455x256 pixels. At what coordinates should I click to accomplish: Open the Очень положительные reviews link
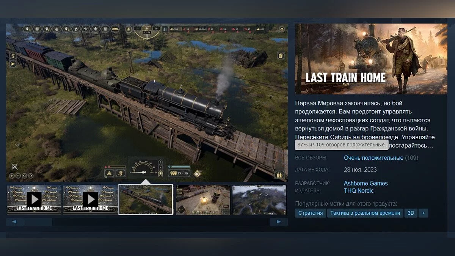pos(373,158)
